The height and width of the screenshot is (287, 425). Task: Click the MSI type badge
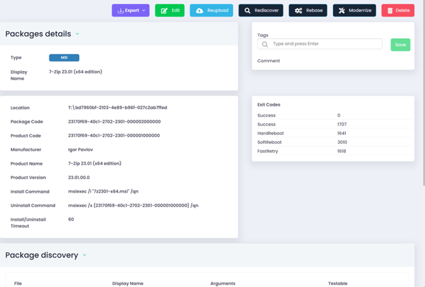pyautogui.click(x=64, y=58)
